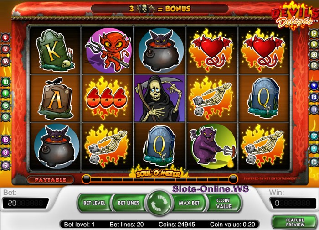Click the winged heart in the top-right reel
The height and width of the screenshot is (230, 319).
click(264, 50)
